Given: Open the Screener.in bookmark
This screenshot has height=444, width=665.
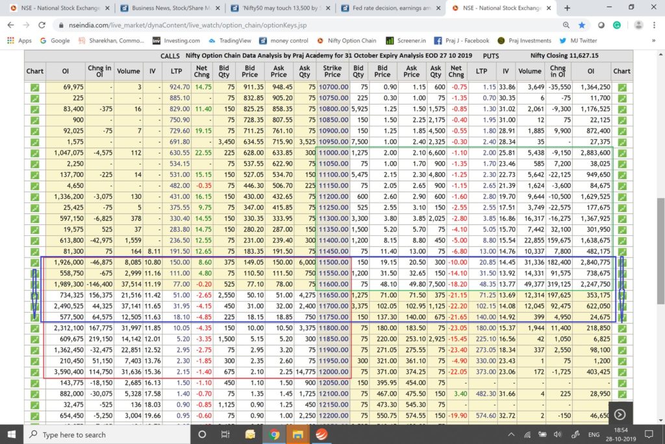Looking at the screenshot, I should (x=407, y=40).
